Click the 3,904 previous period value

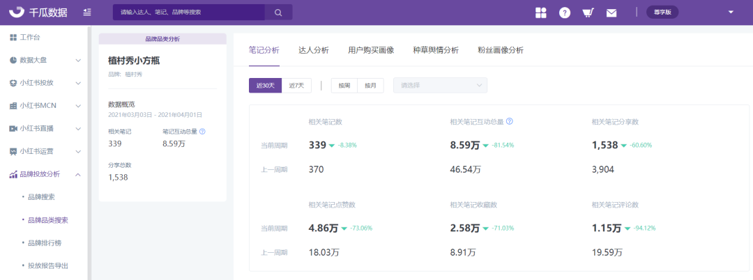(x=603, y=169)
